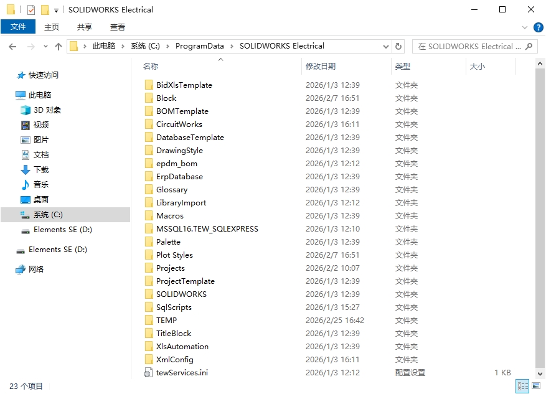The image size is (546, 394).
Task: Open recent locations dropdown arrow
Action: pyautogui.click(x=45, y=46)
